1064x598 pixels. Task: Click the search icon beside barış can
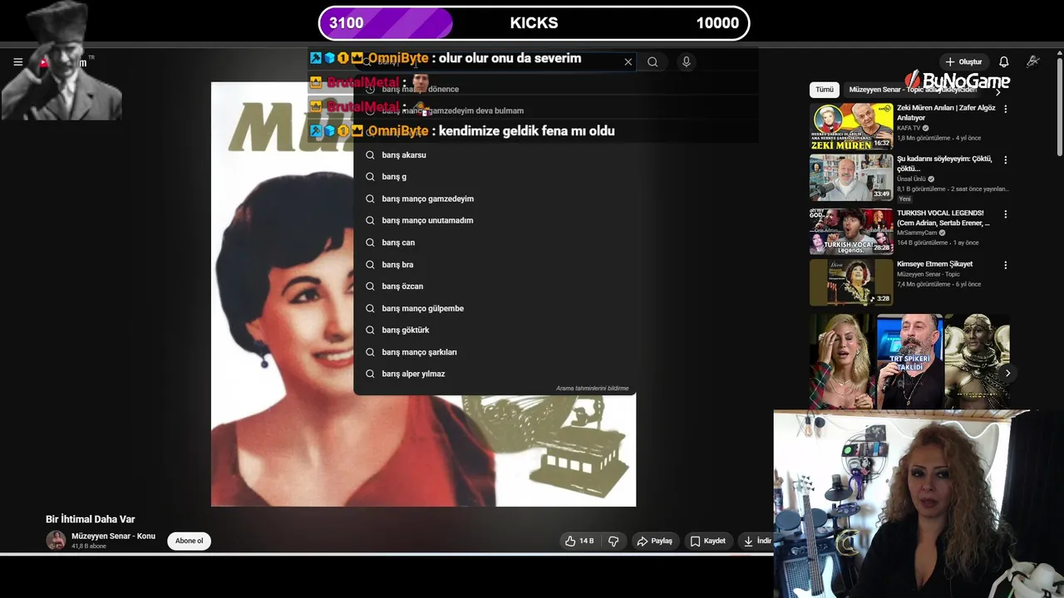pyautogui.click(x=371, y=243)
